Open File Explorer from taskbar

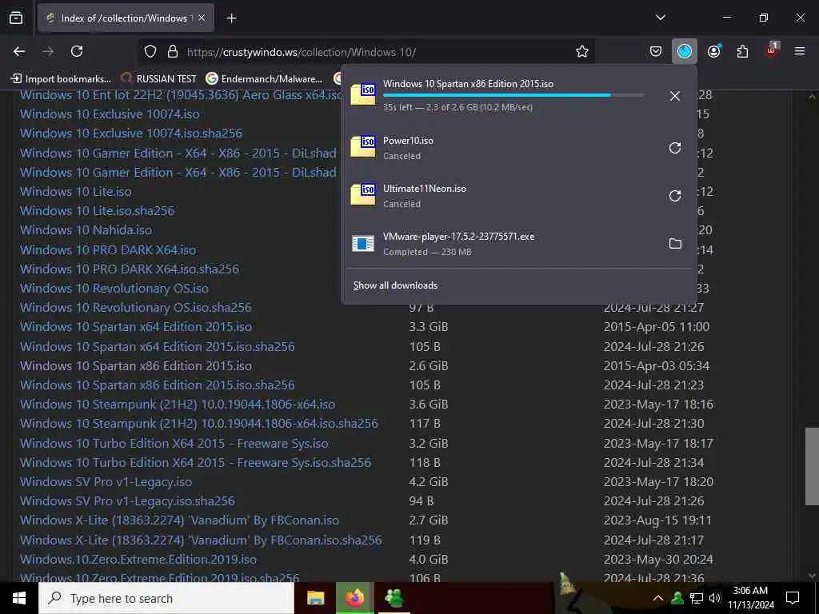pos(315,598)
